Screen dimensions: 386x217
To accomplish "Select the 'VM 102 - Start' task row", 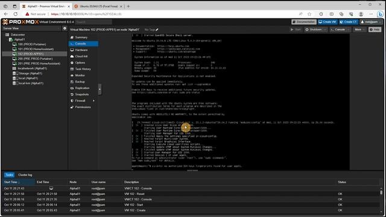I will point(191,205).
